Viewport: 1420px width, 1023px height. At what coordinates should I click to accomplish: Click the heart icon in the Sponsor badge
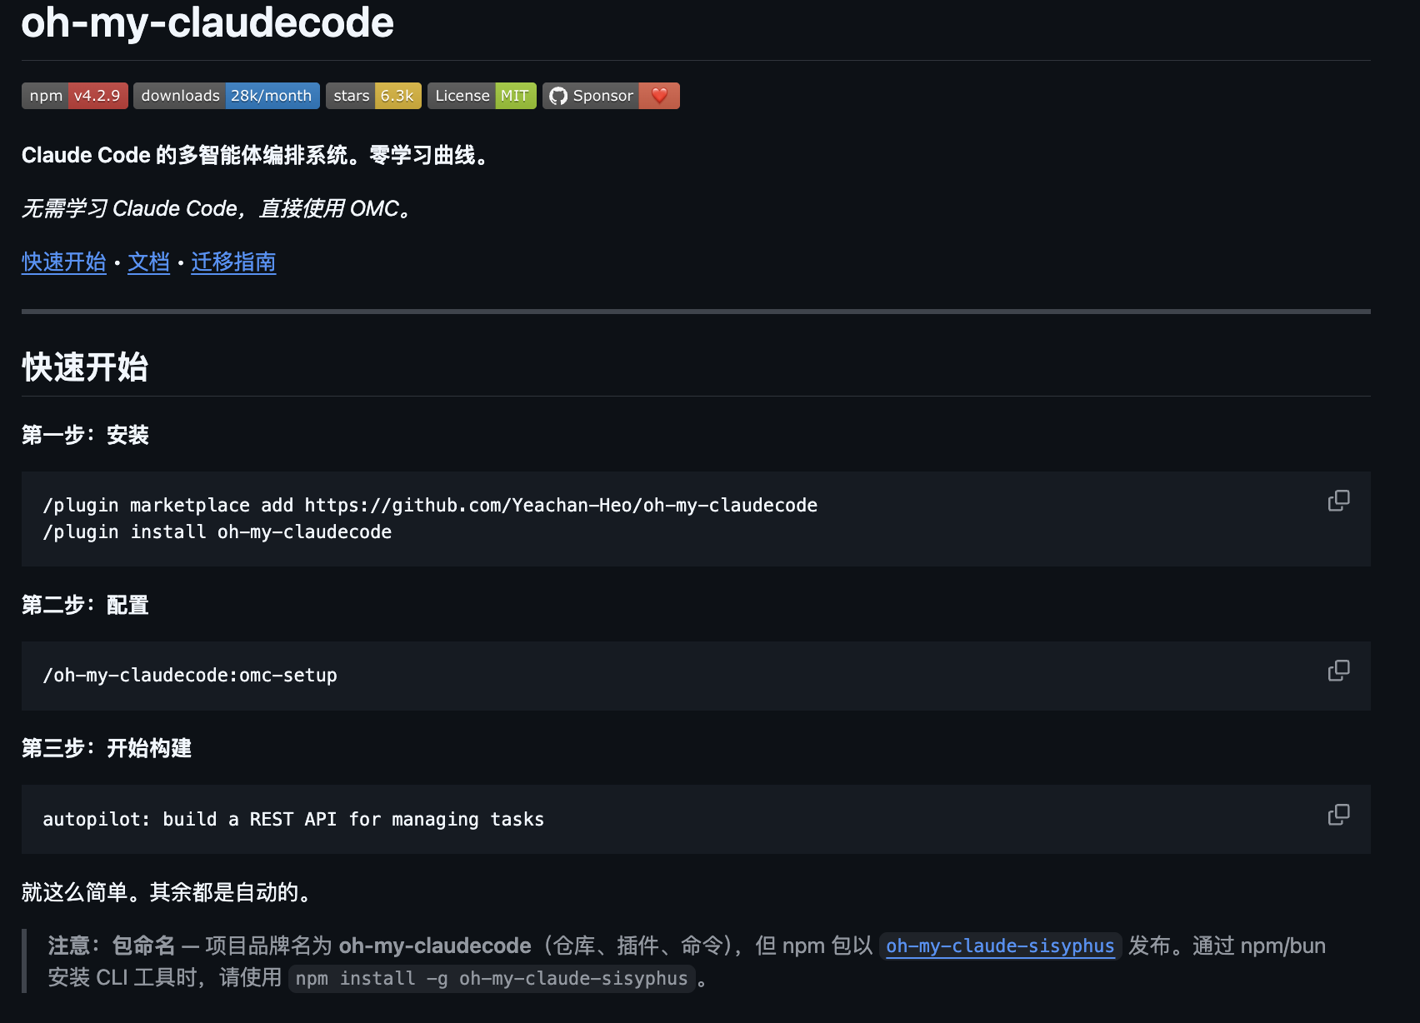659,95
